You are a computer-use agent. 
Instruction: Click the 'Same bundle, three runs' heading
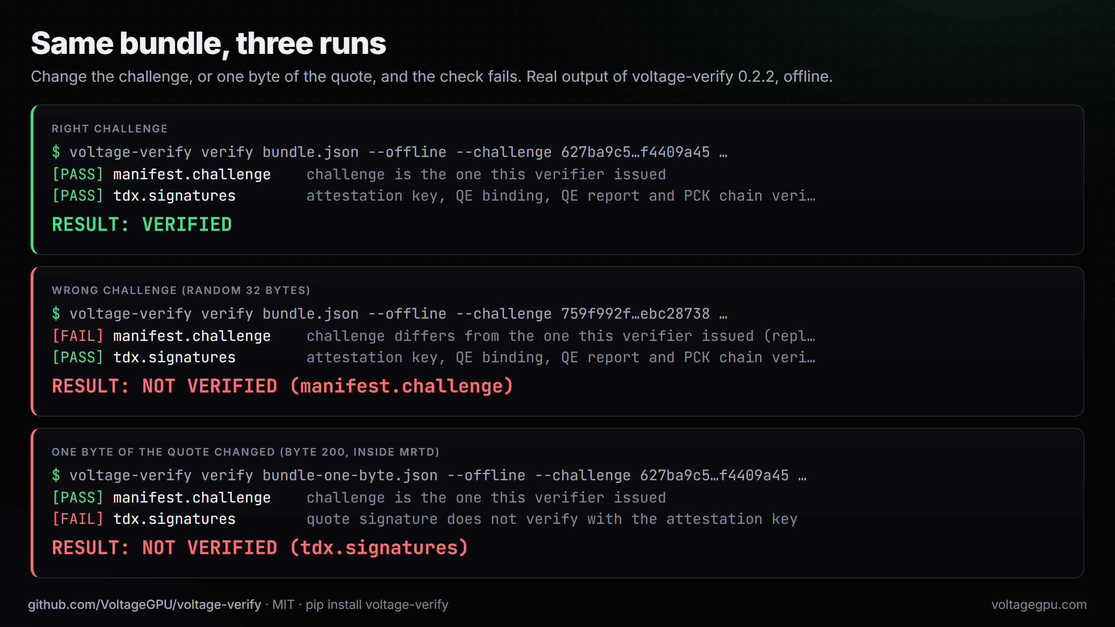(208, 44)
